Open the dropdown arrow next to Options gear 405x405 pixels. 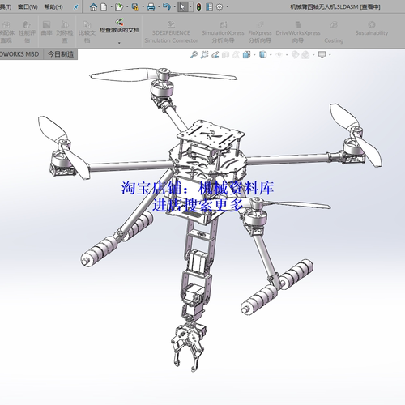click(x=228, y=7)
